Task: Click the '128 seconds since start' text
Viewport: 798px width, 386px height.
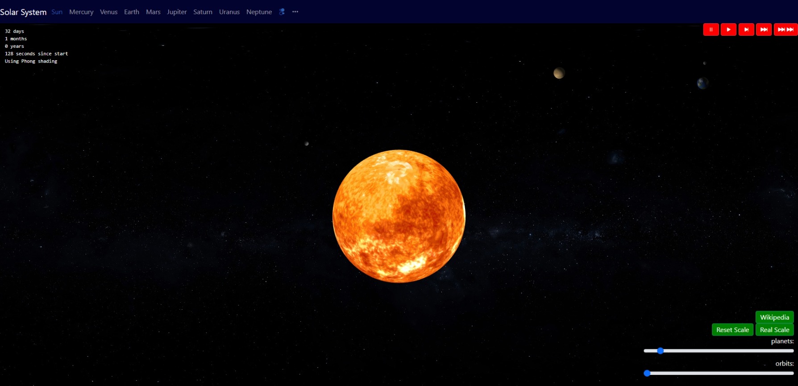Action: (x=36, y=54)
